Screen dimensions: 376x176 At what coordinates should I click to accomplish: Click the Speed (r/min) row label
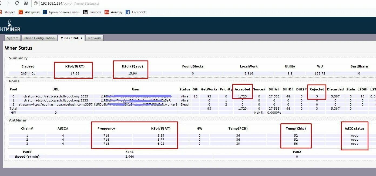(x=27, y=157)
